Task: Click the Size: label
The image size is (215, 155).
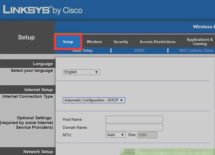Action: pos(132,135)
